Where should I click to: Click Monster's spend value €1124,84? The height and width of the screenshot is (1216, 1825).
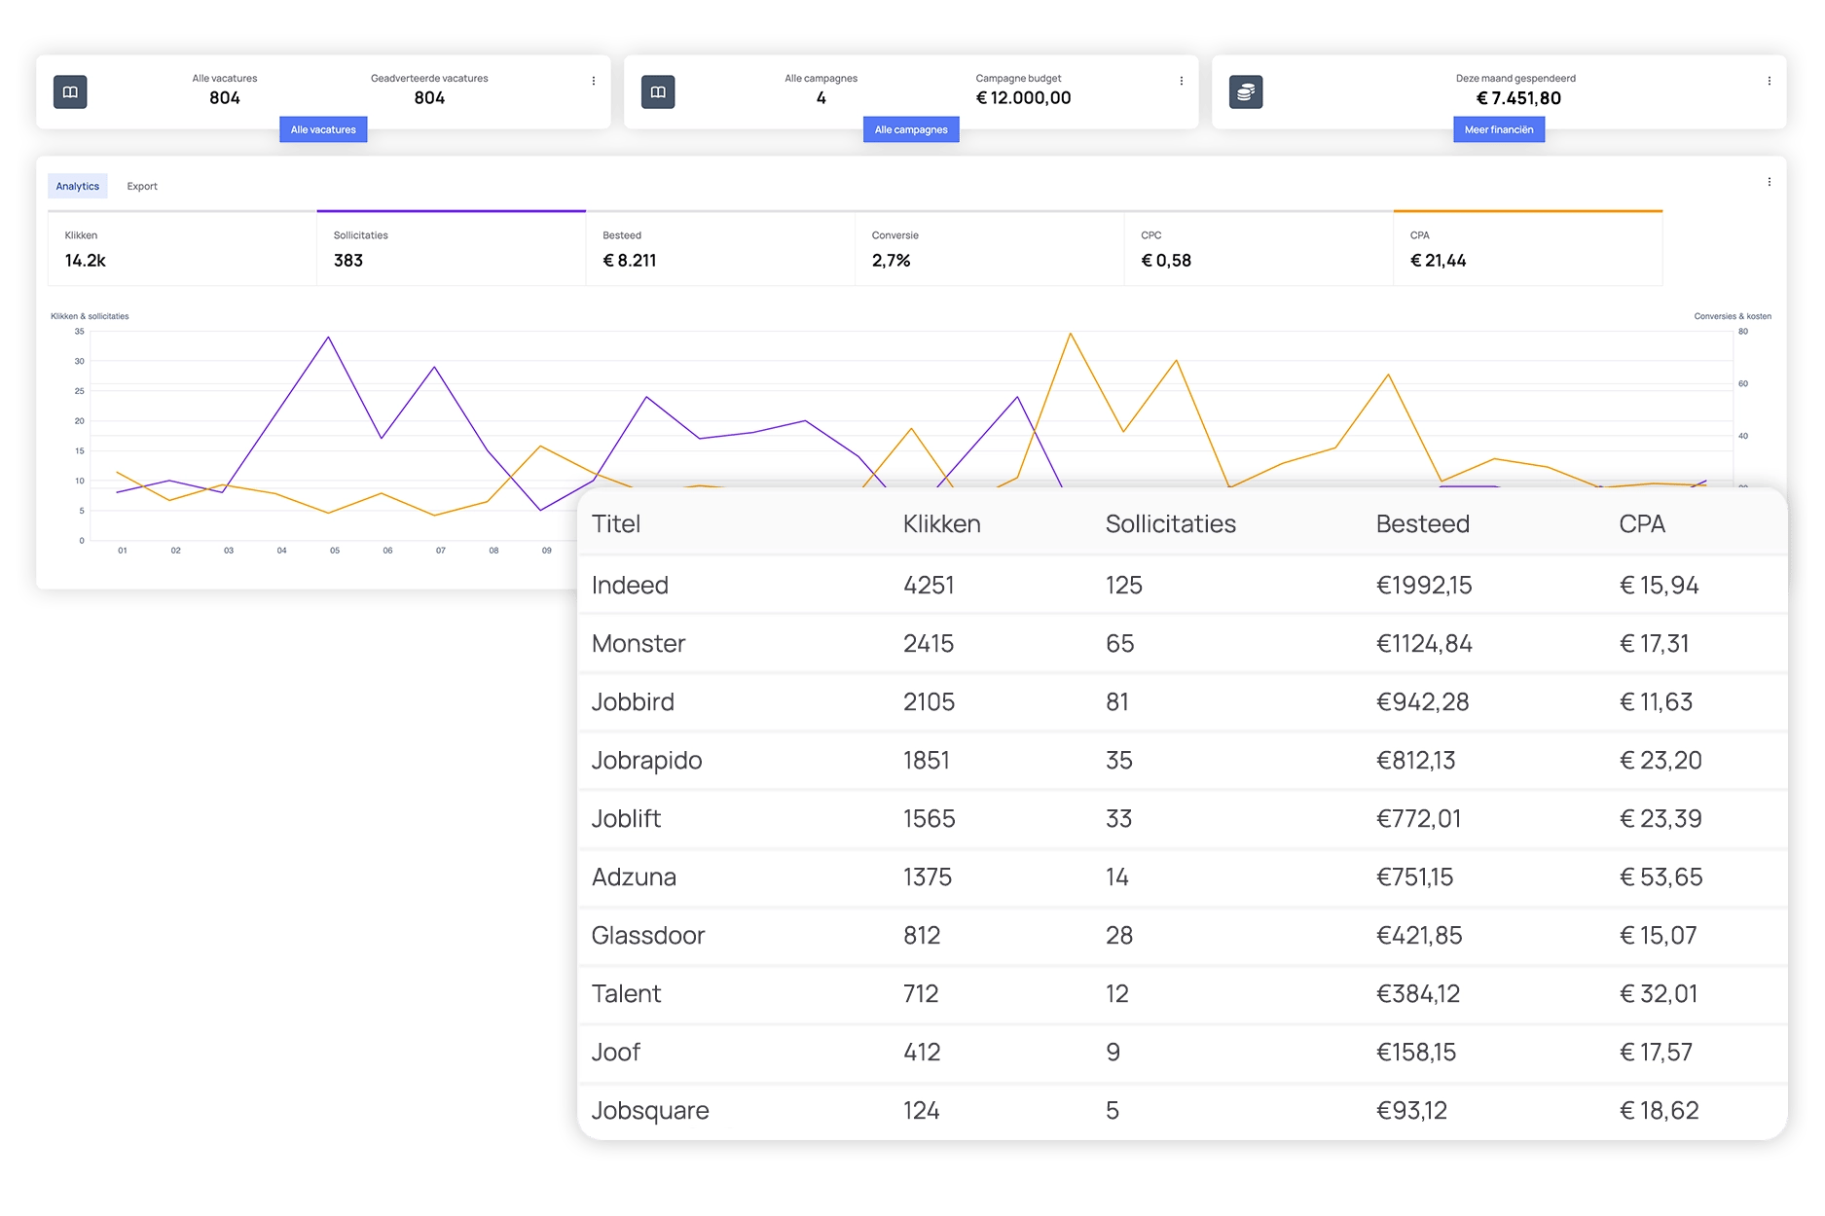click(x=1424, y=644)
